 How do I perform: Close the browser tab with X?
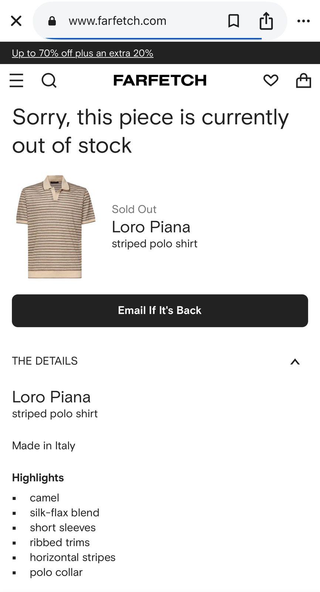point(16,21)
